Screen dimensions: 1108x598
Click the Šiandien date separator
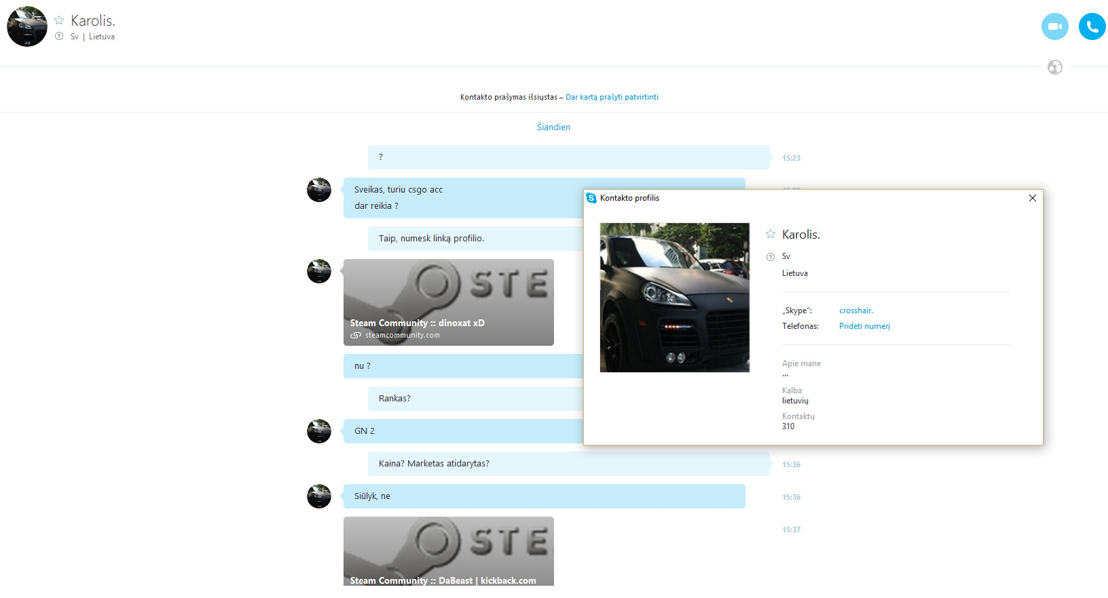tap(553, 127)
